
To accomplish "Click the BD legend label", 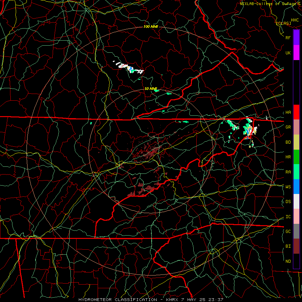I will tap(288, 142).
